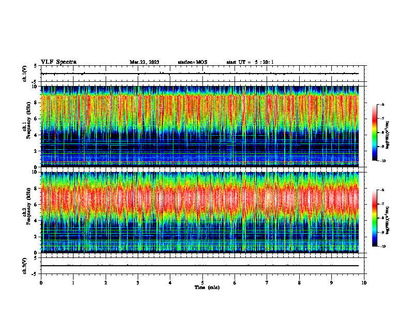The width and height of the screenshot is (410, 317).
Task: Click the "ch.1(V)" waveform axis label
Action: (x=25, y=74)
